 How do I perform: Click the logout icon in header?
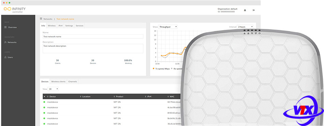[253, 10]
